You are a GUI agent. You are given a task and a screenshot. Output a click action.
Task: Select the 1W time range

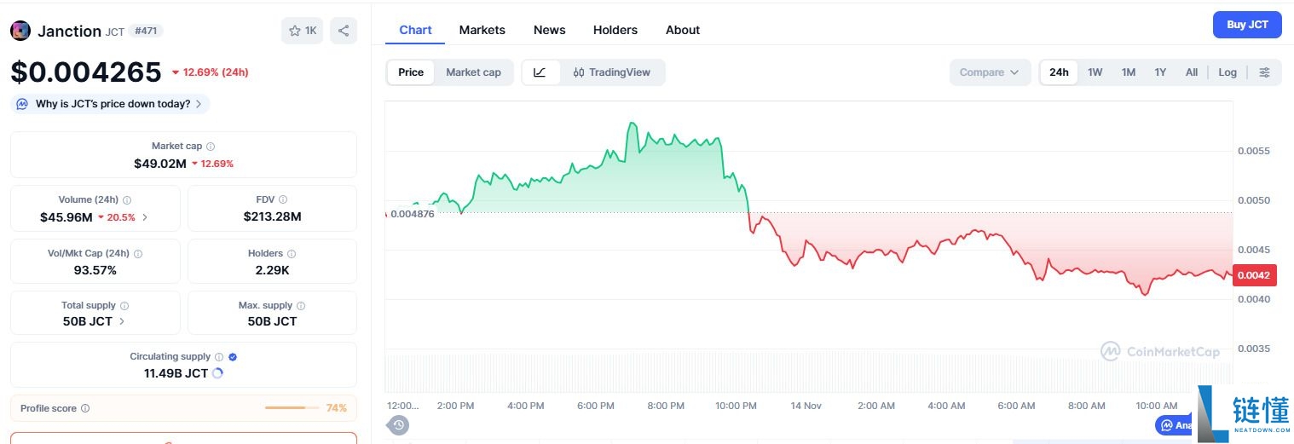[x=1095, y=72]
